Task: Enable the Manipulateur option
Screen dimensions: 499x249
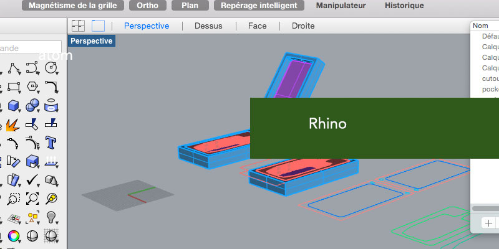Action: [x=341, y=6]
